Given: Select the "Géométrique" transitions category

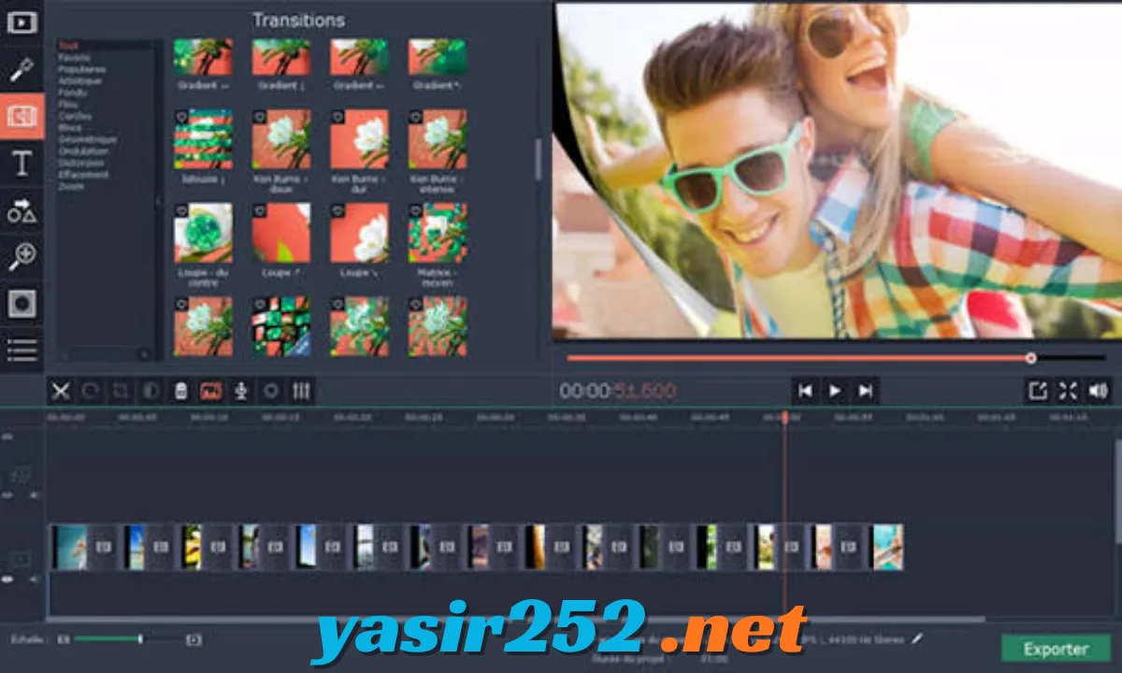Looking at the screenshot, I should click(88, 139).
